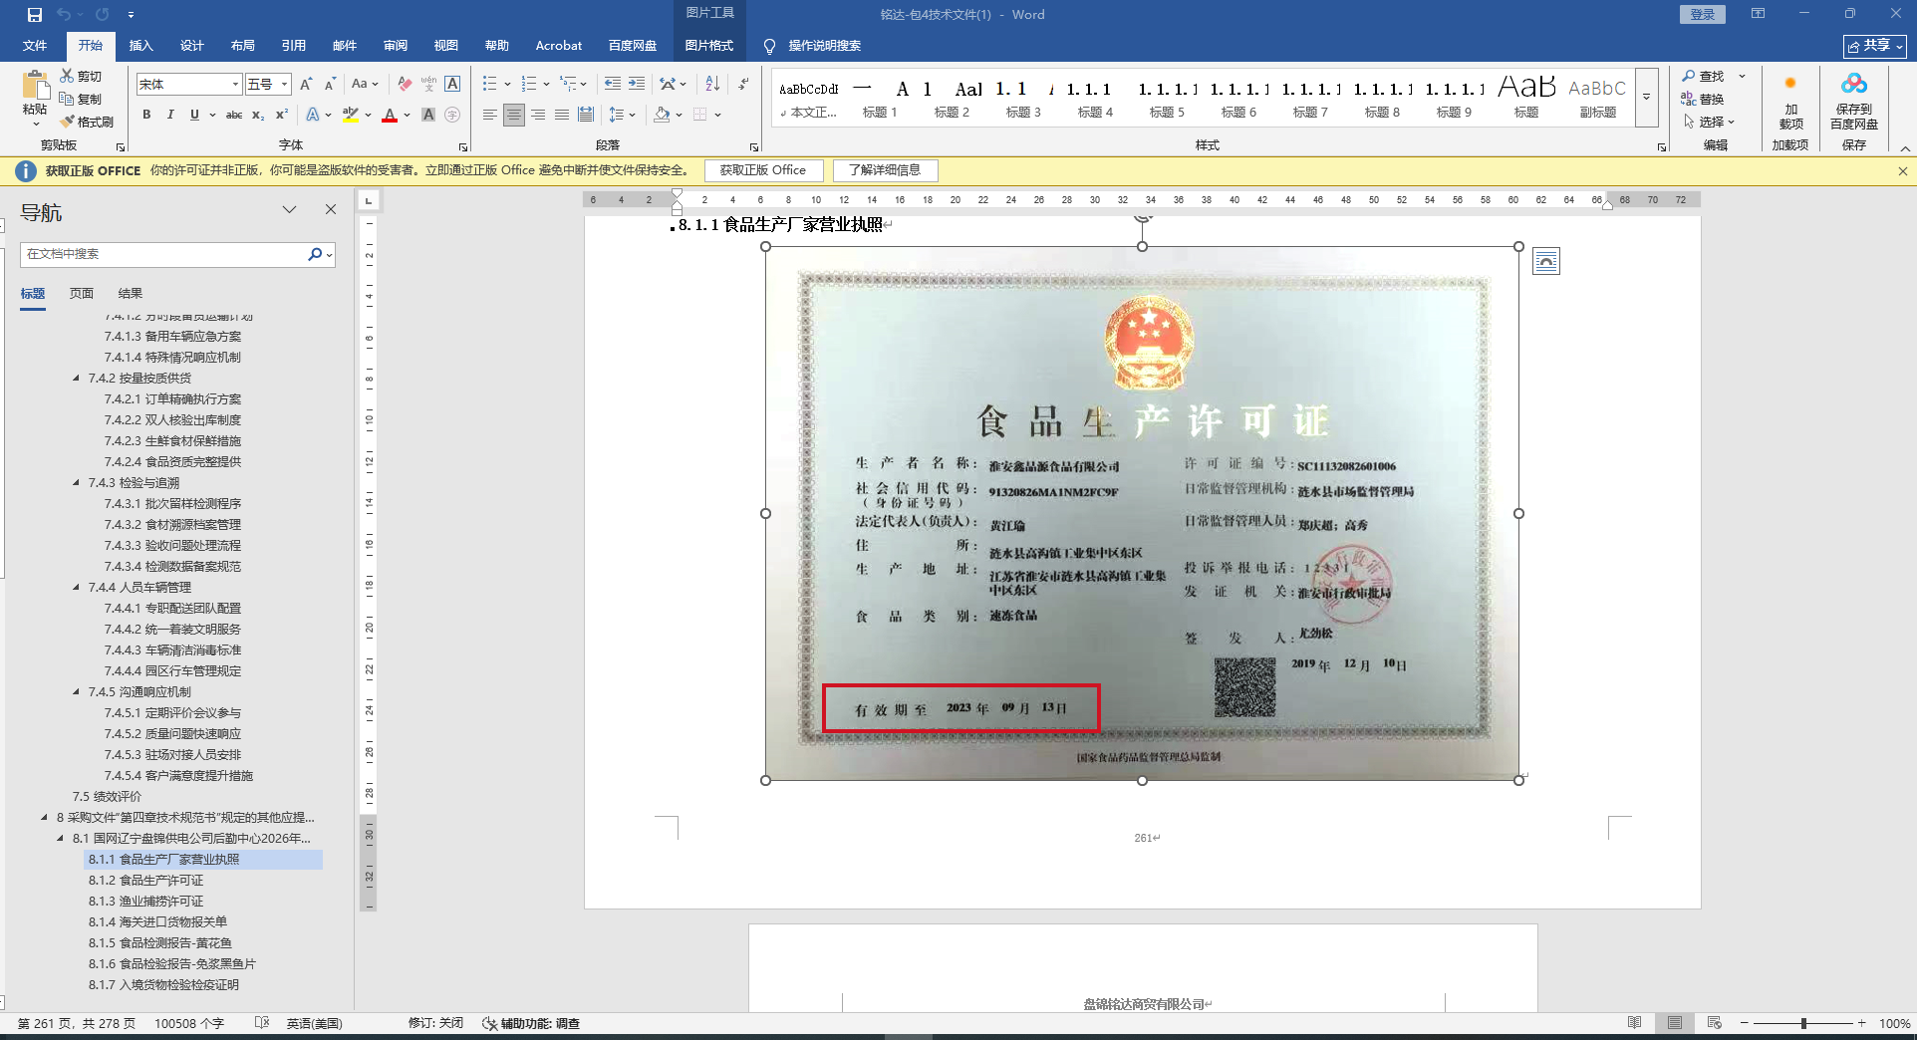Sort the selected text

click(712, 85)
